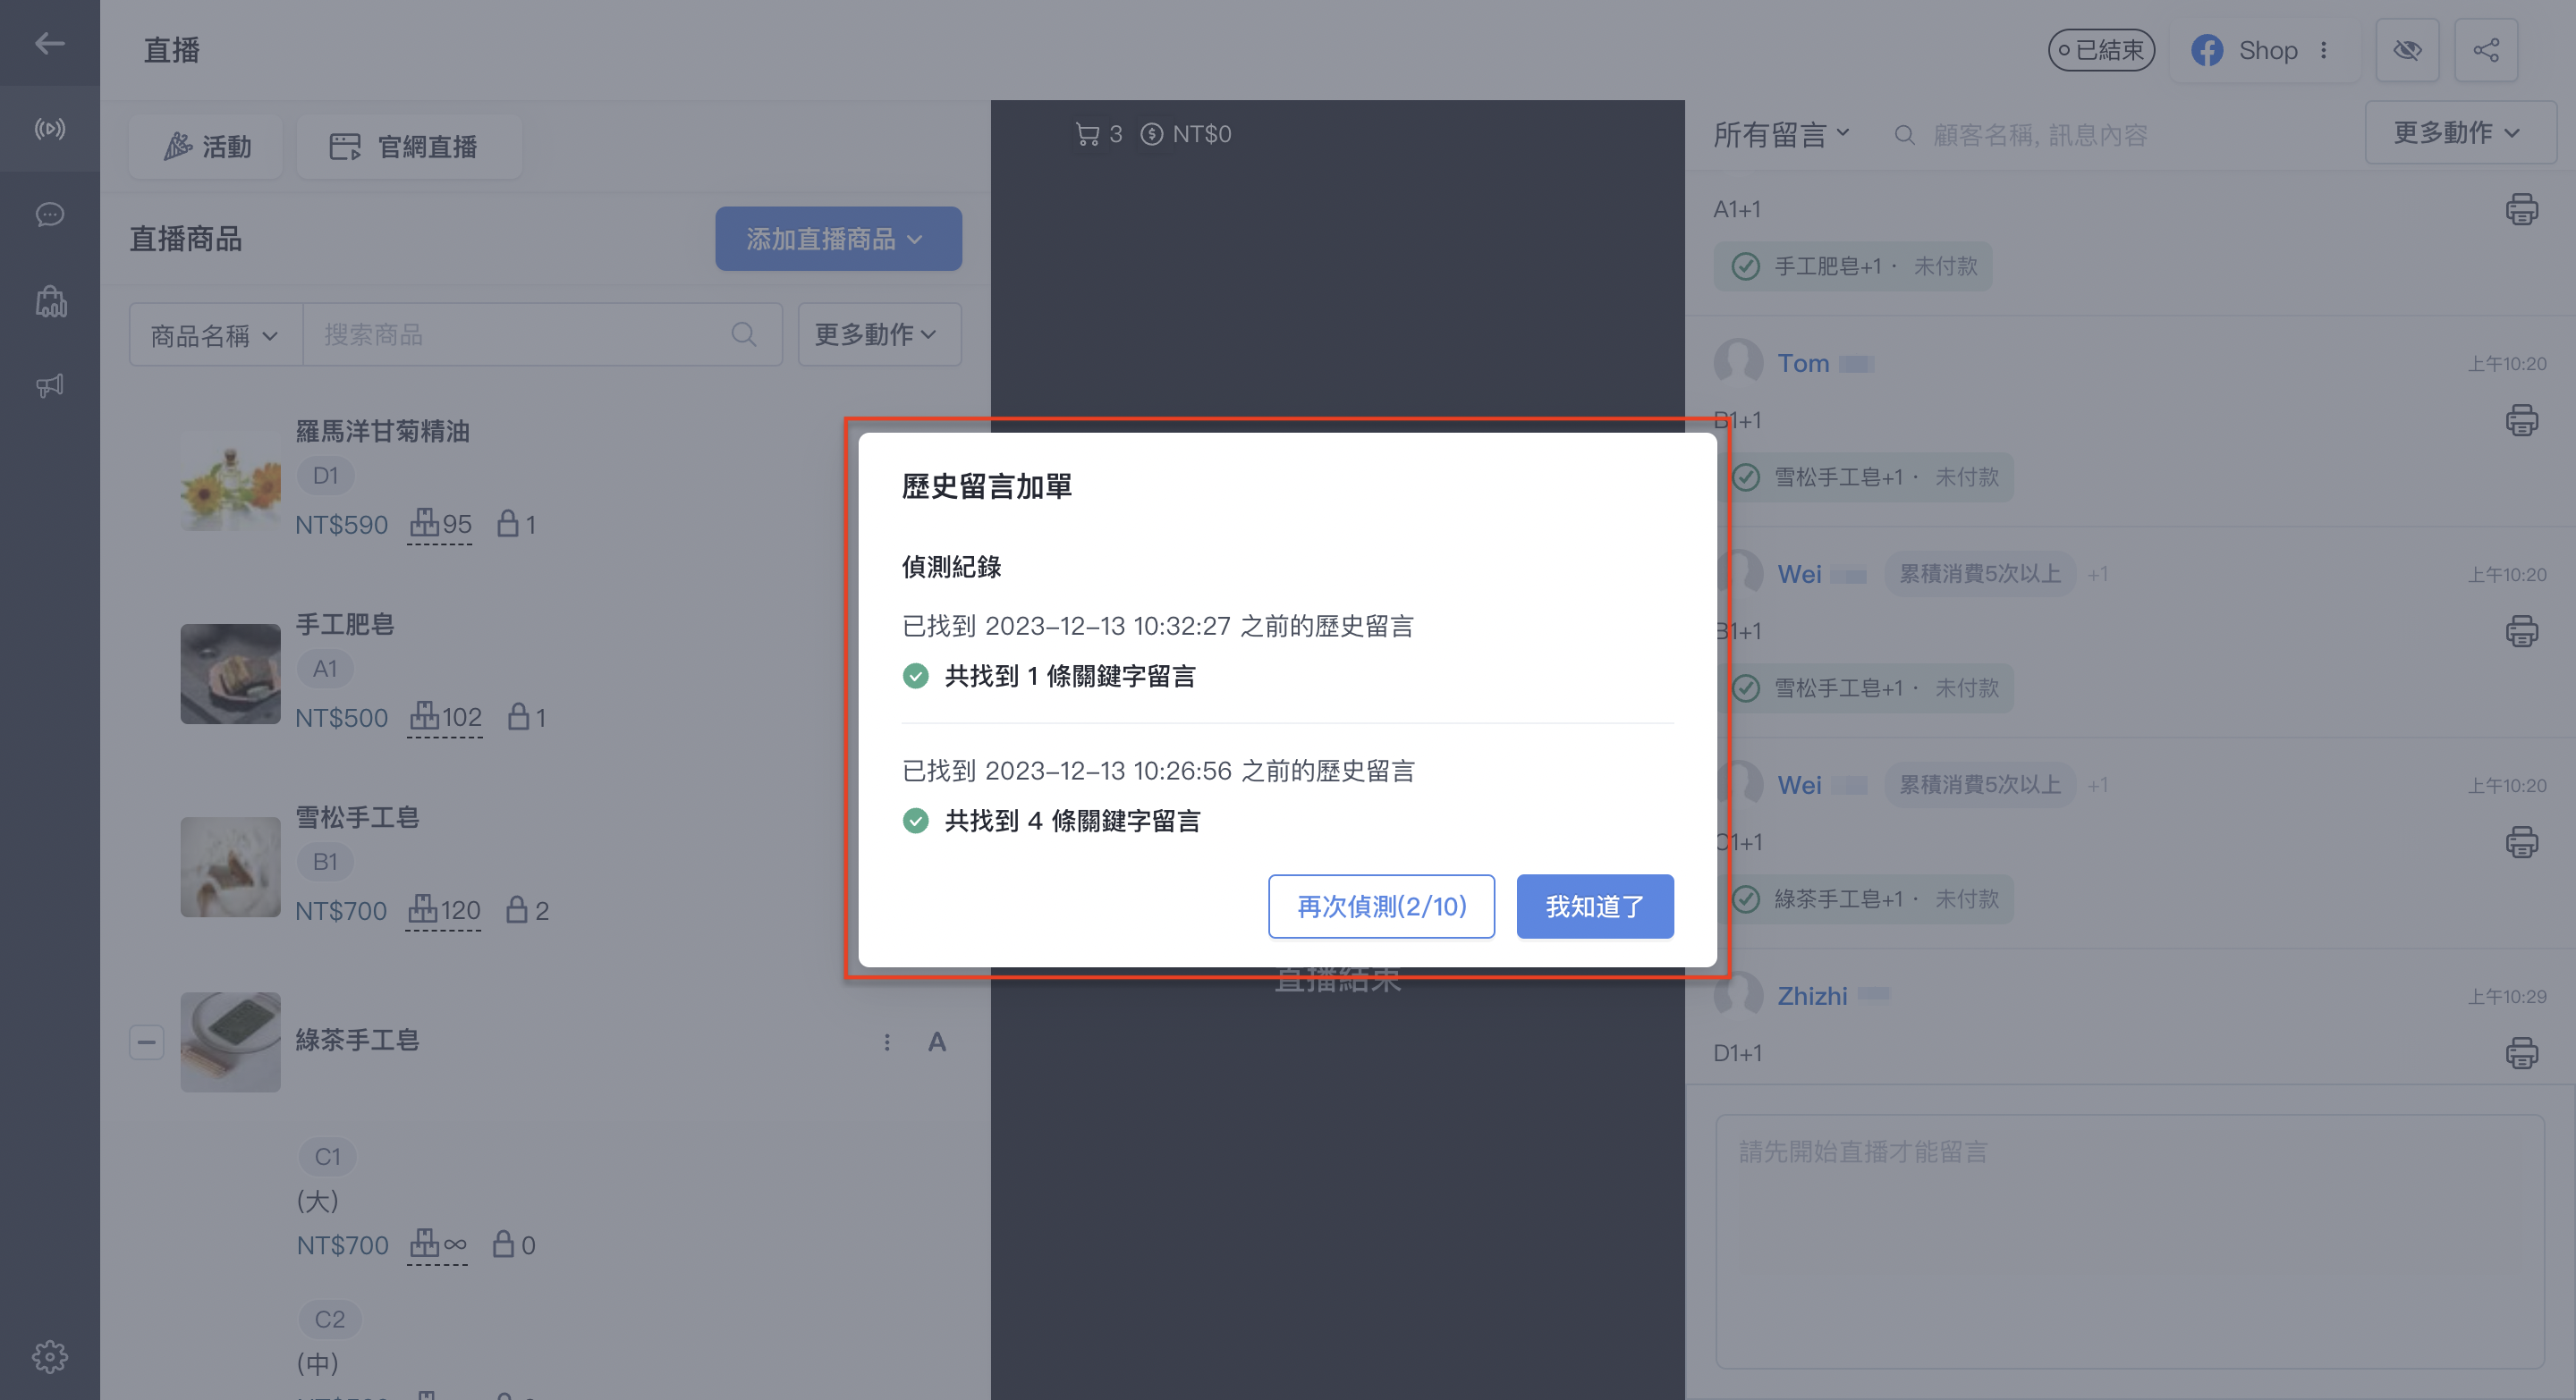Open the store sidebar icon

pyautogui.click(x=50, y=300)
